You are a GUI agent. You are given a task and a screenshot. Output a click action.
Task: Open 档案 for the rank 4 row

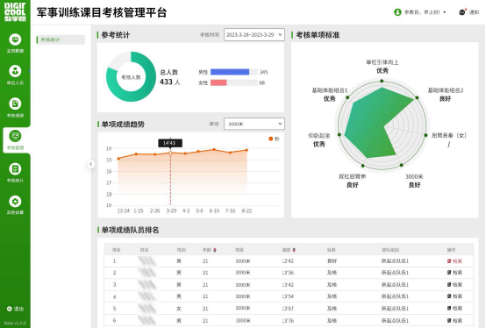454,296
